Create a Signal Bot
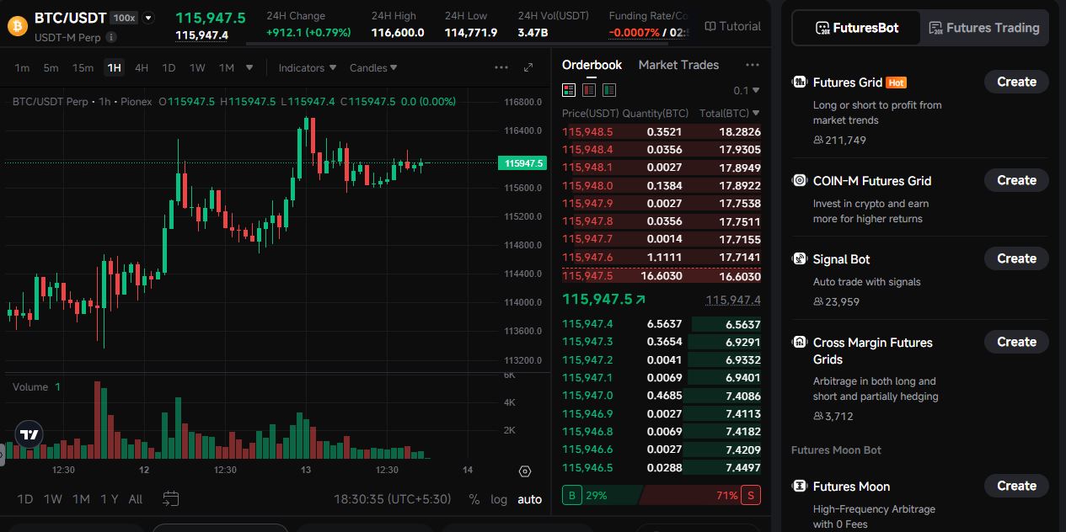Viewport: 1066px width, 532px height. [x=1016, y=258]
